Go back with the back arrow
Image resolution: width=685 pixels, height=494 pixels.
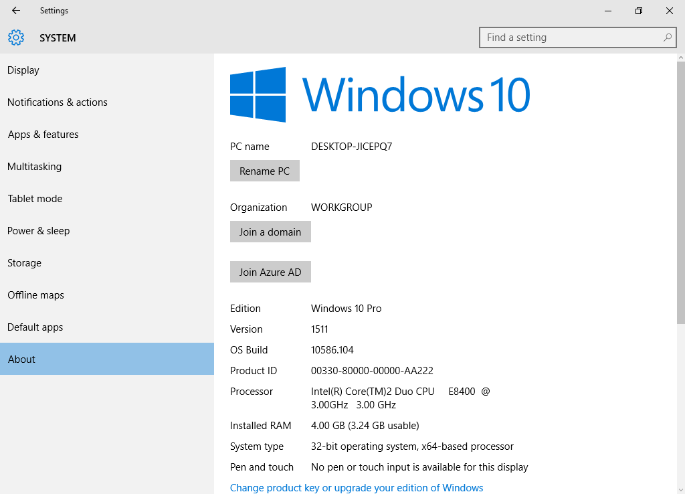[16, 11]
